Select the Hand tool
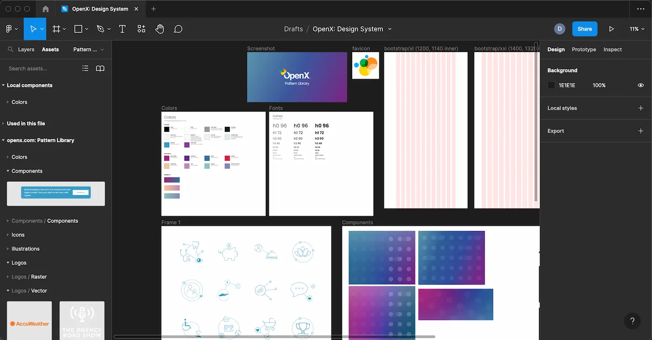Screen dimensions: 652x340 point(160,29)
